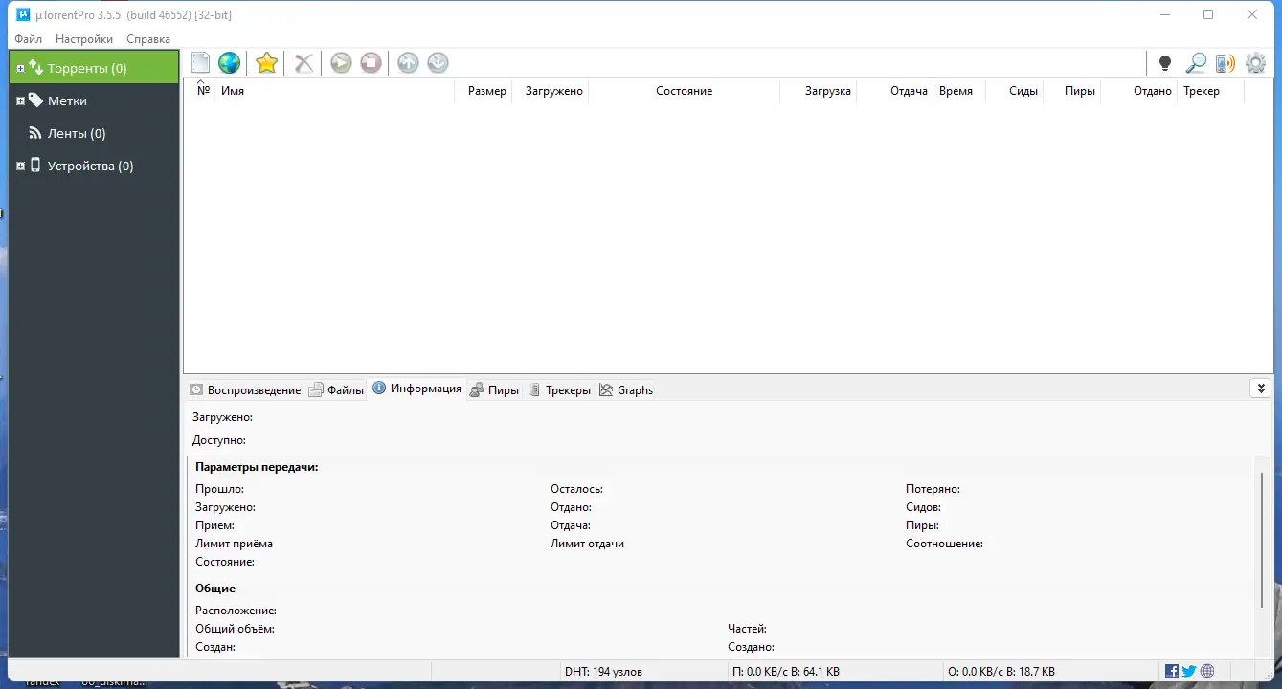1282x689 pixels.
Task: Click the yellow star toolbar icon
Action: point(265,62)
